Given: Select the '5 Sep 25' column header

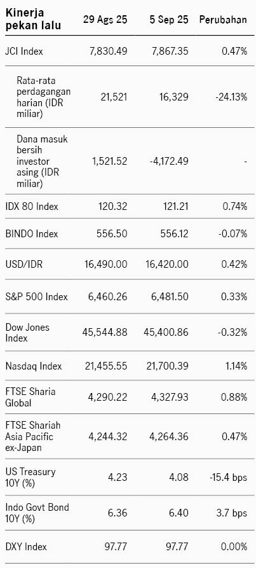Looking at the screenshot, I should tap(169, 20).
